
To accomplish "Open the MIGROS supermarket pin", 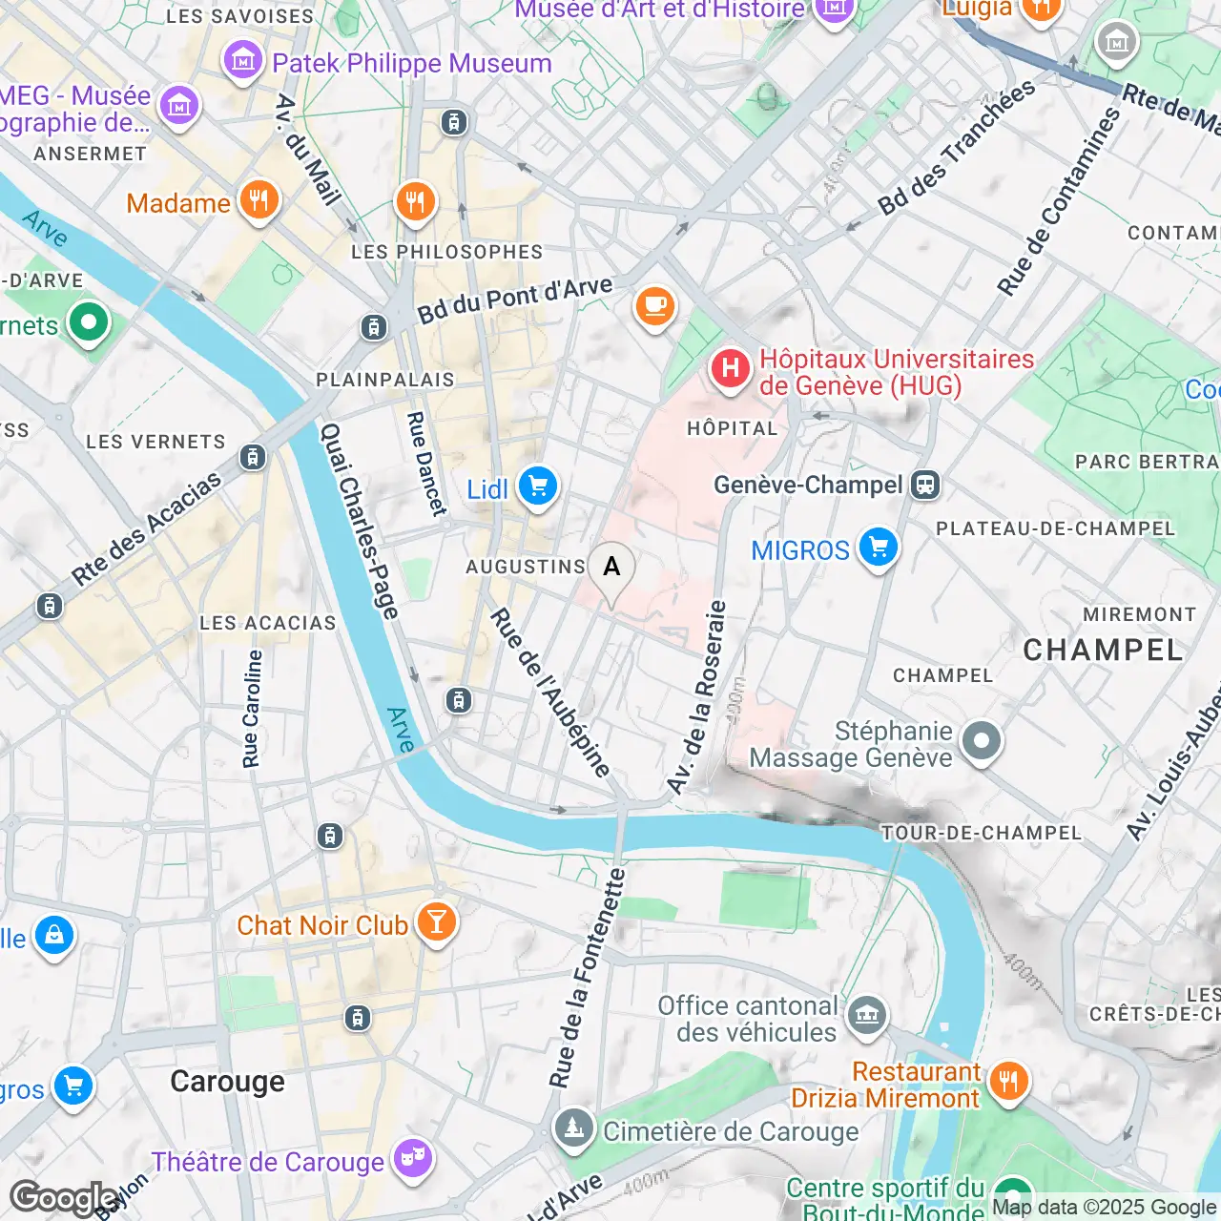I will click(879, 548).
